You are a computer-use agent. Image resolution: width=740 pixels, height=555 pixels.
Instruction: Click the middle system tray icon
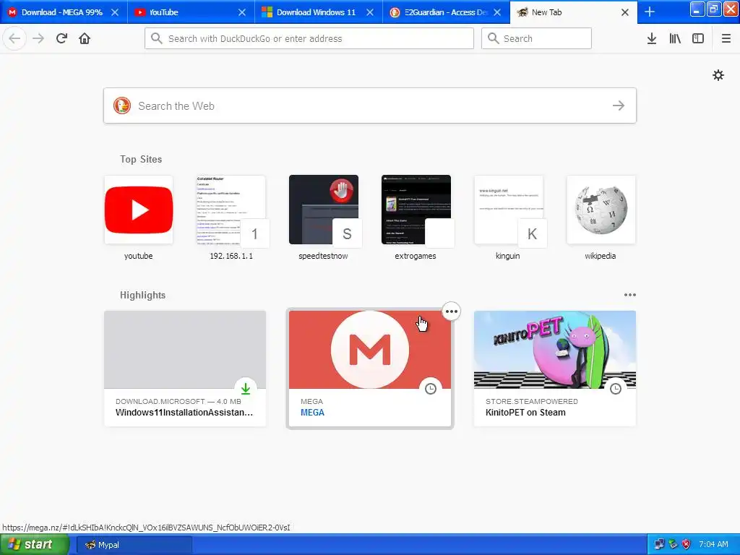pos(673,545)
